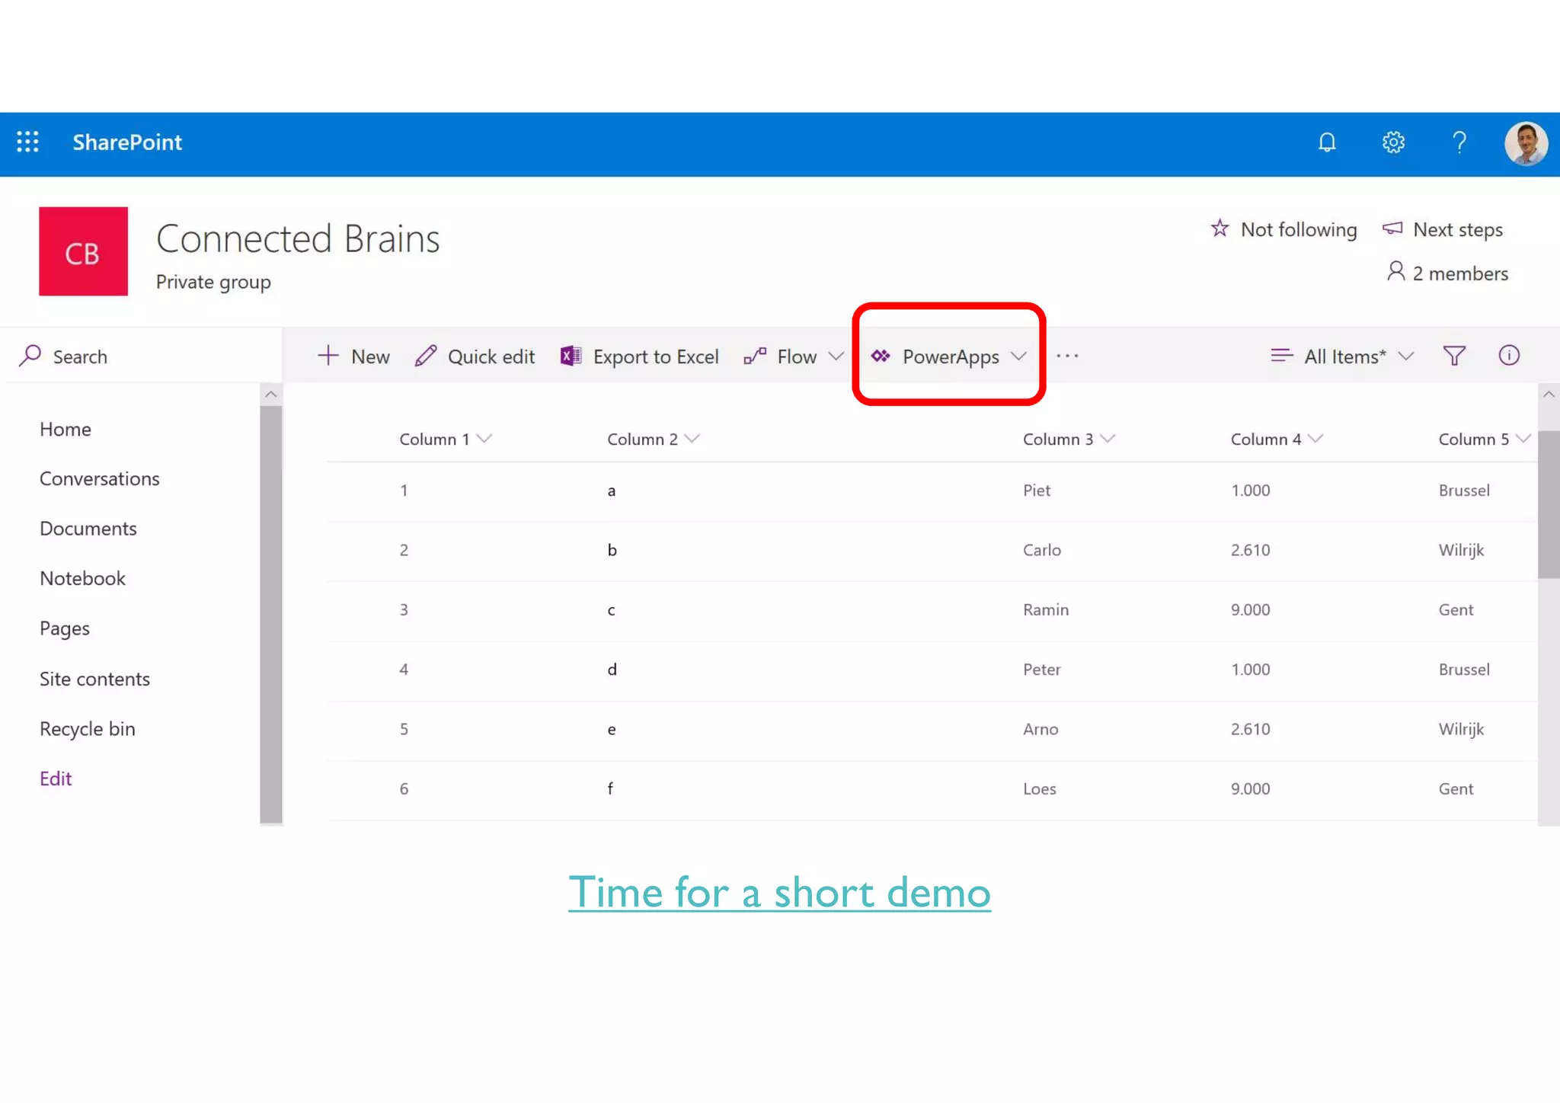Click the 'Private group' label
Image resolution: width=1560 pixels, height=1103 pixels.
[x=213, y=282]
